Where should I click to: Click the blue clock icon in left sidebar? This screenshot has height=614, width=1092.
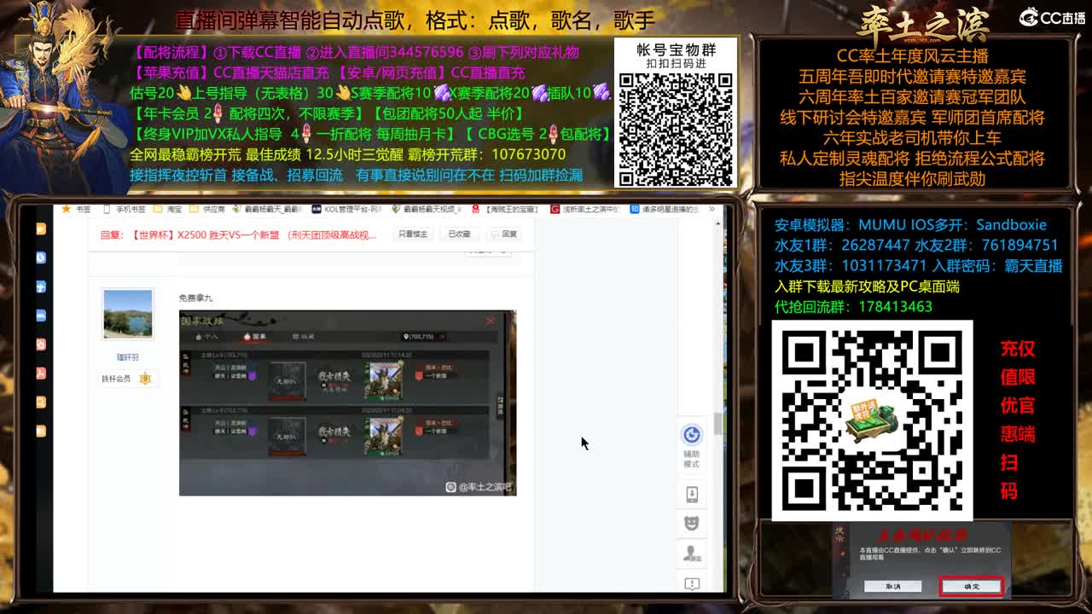click(x=41, y=258)
